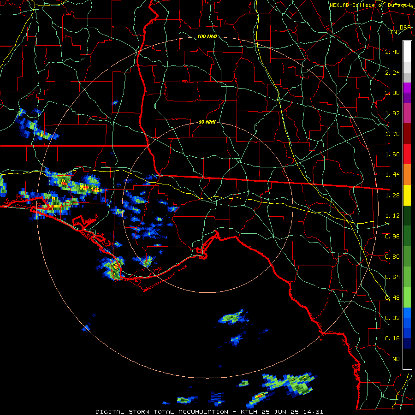Screen dimensions: 415x415
Task: Select the 1.44 legend value
Action: tap(392, 175)
